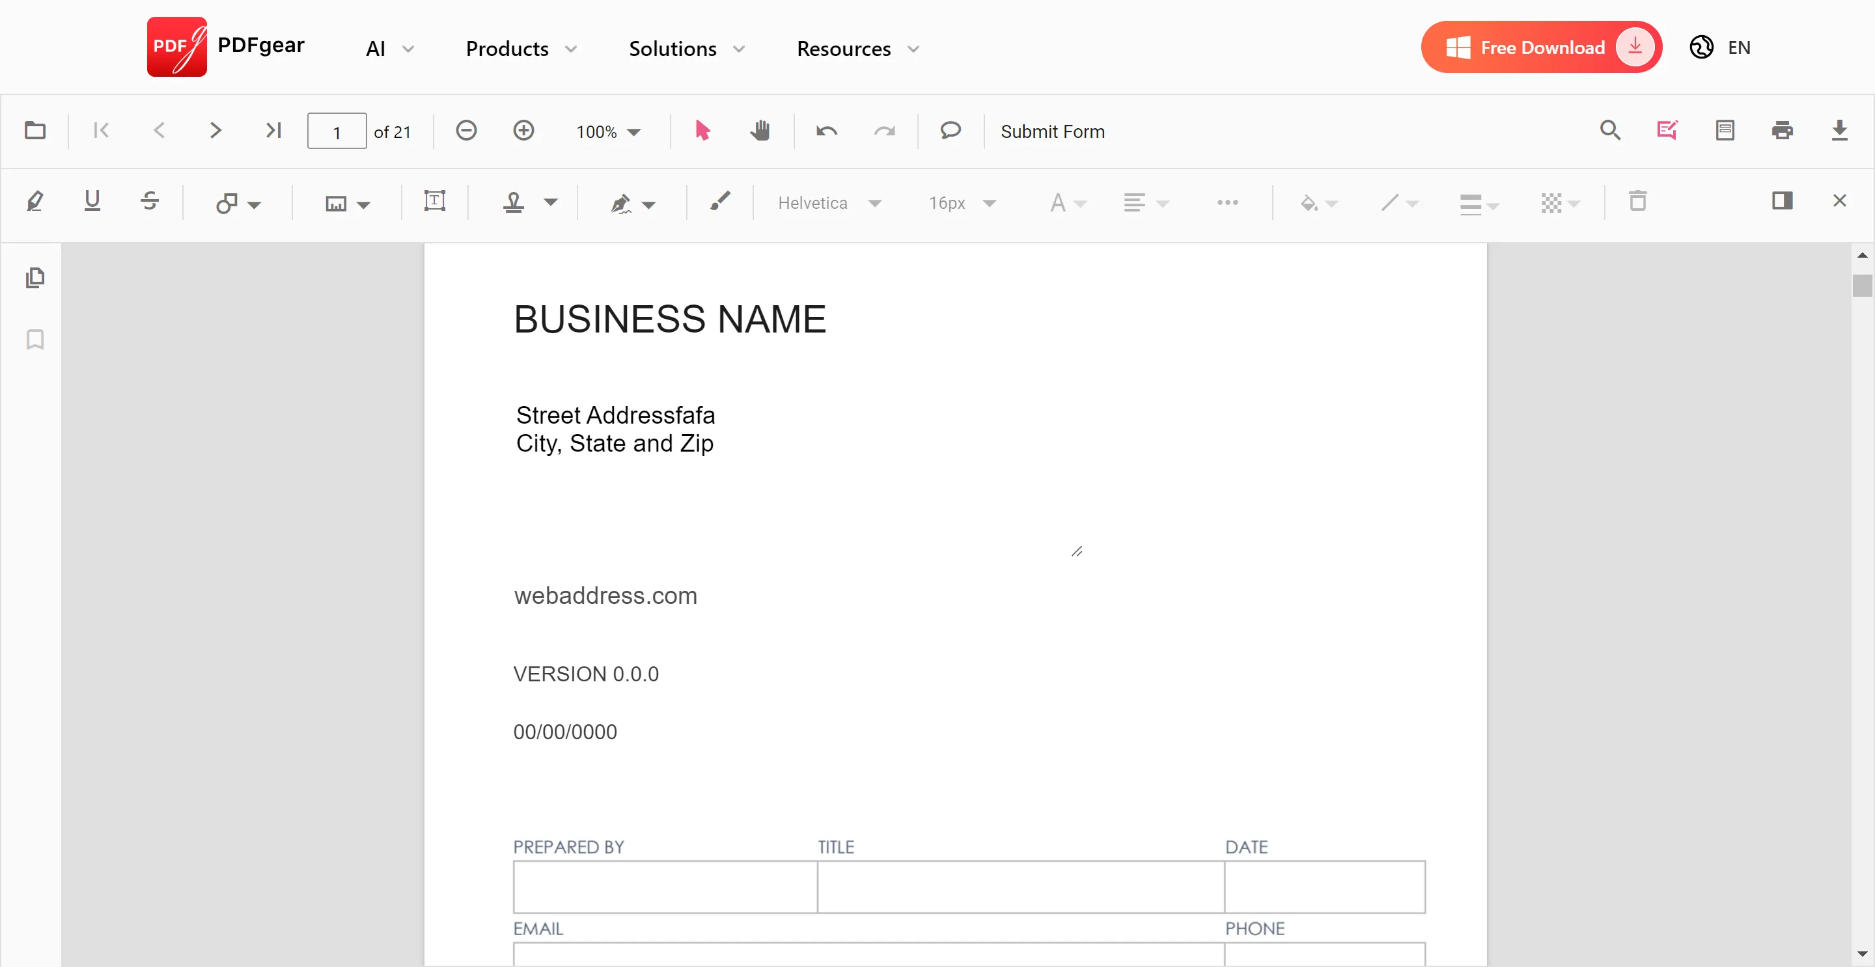Expand the Products dropdown menu

(x=521, y=48)
